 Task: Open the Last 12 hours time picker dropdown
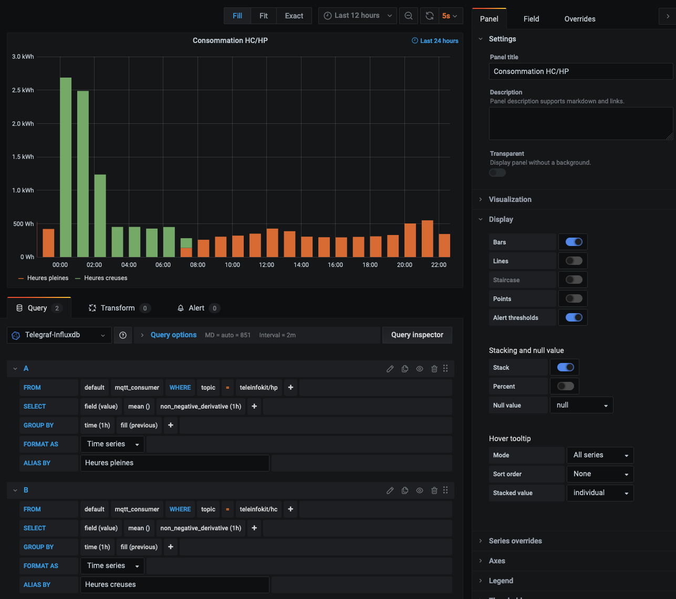click(358, 15)
